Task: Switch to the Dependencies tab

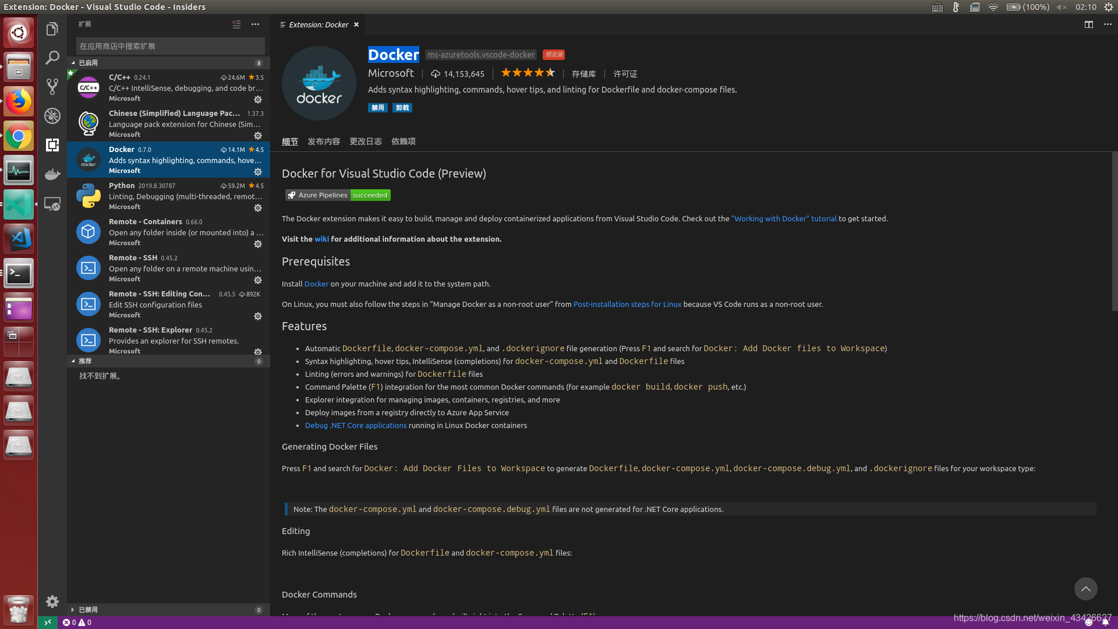Action: [x=404, y=142]
